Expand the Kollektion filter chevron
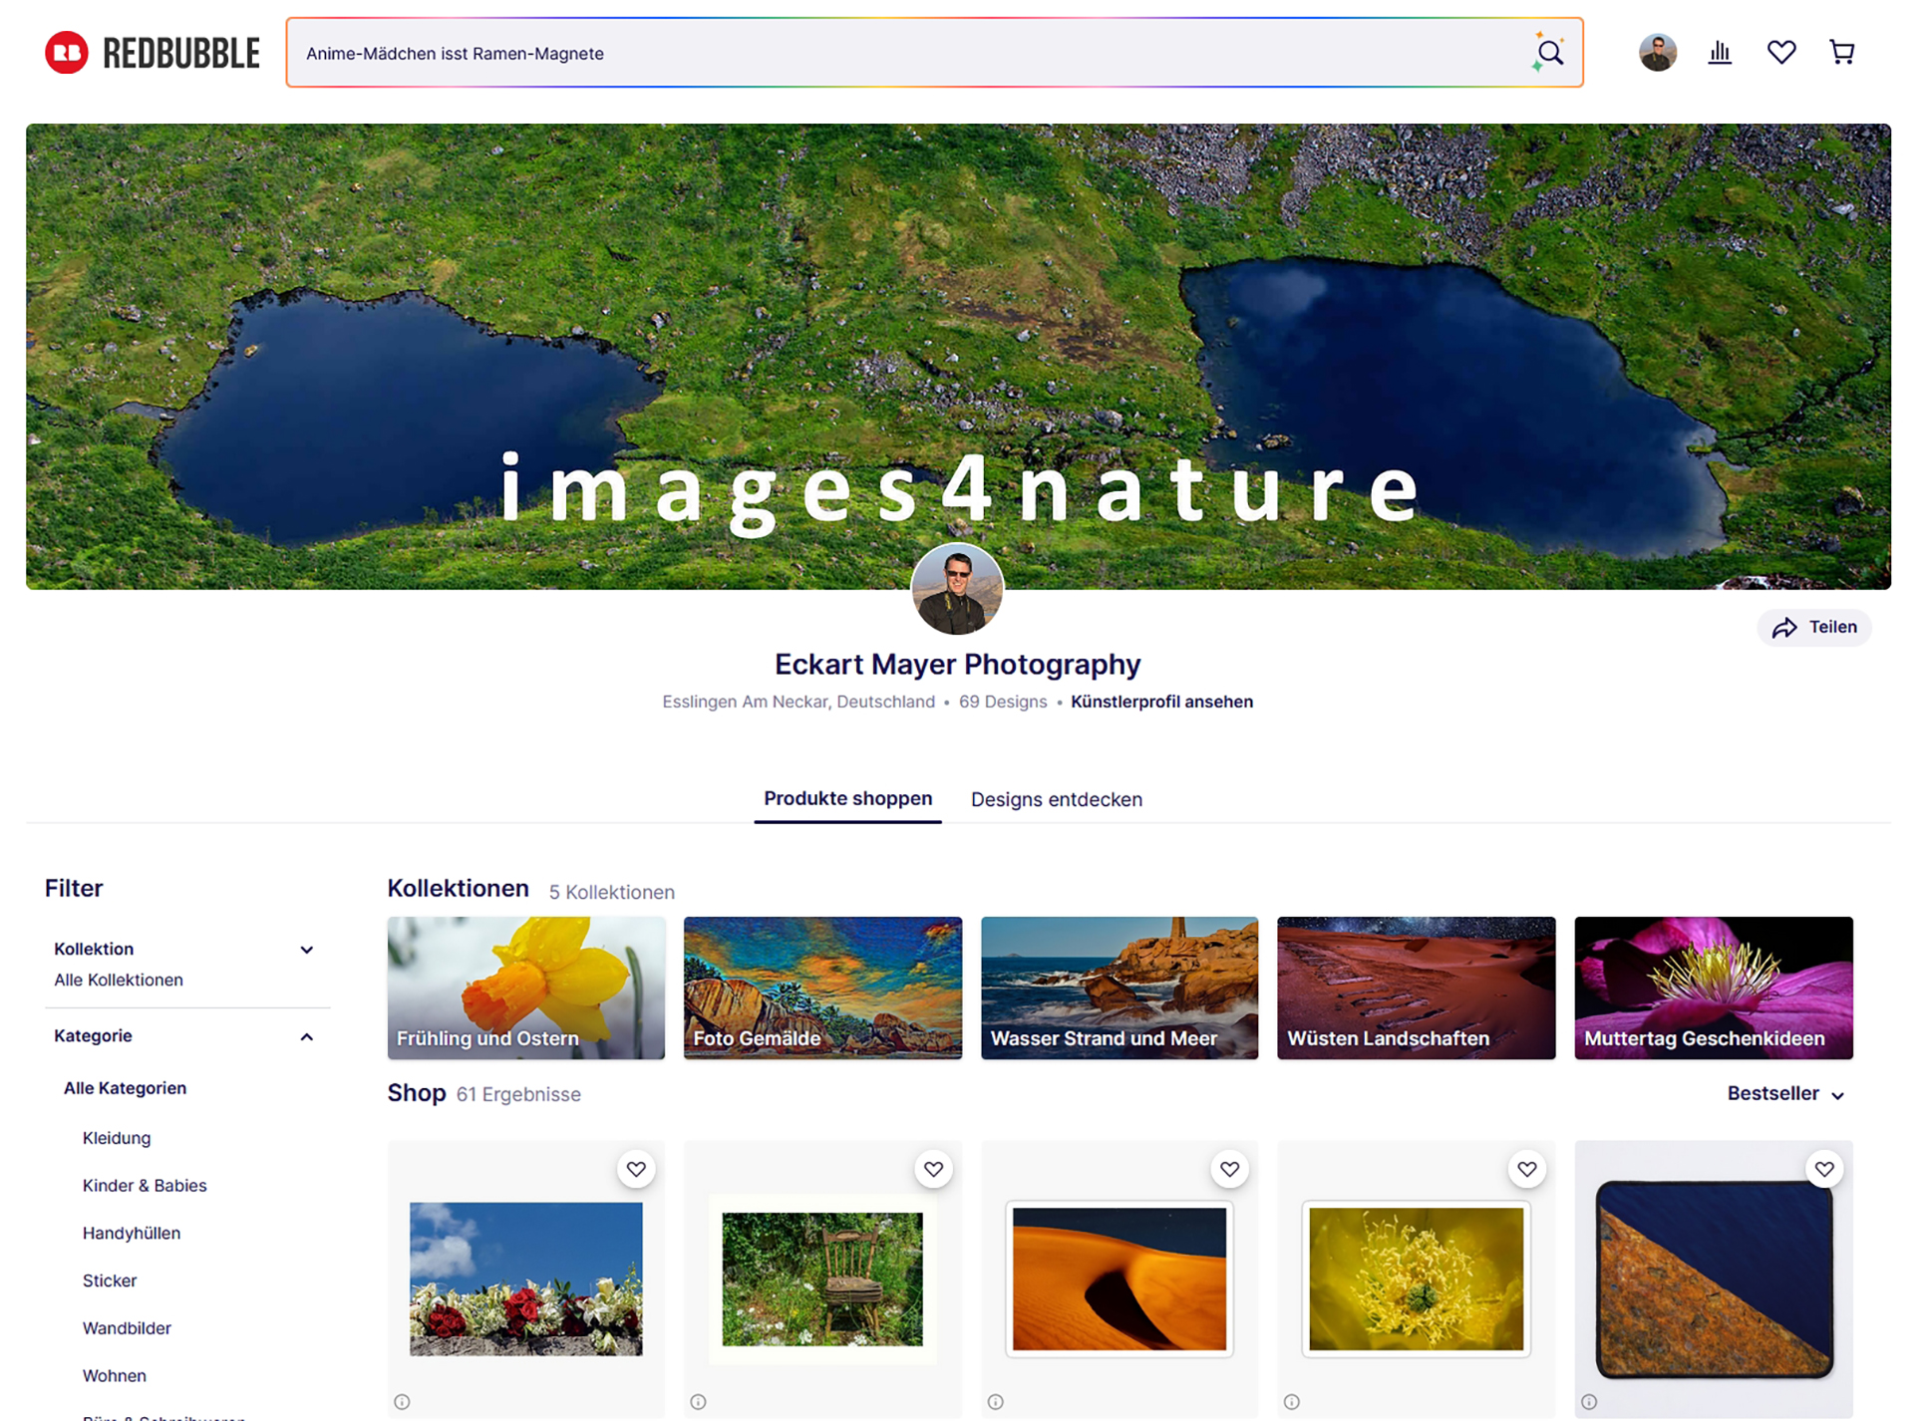The image size is (1914, 1421). pyautogui.click(x=307, y=950)
